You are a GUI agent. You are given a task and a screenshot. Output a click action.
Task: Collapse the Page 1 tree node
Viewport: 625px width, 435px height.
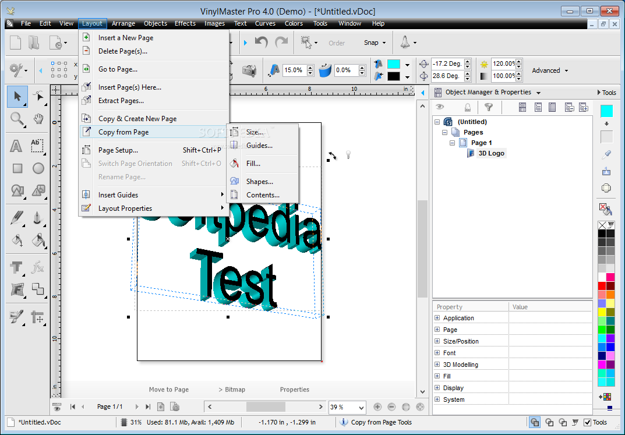(x=452, y=143)
